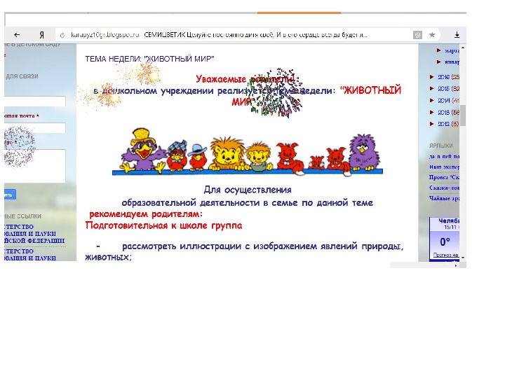Click the 'Подготовительная к школе группа' heading text
The height and width of the screenshot is (378, 505).
click(x=164, y=225)
